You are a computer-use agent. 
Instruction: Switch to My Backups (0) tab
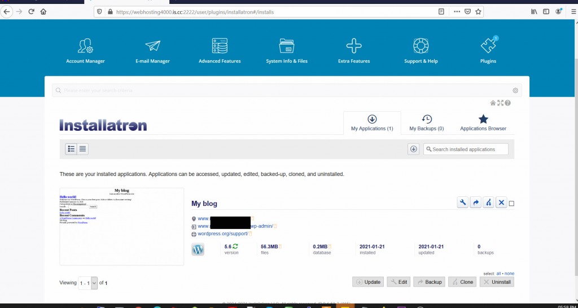pos(427,124)
